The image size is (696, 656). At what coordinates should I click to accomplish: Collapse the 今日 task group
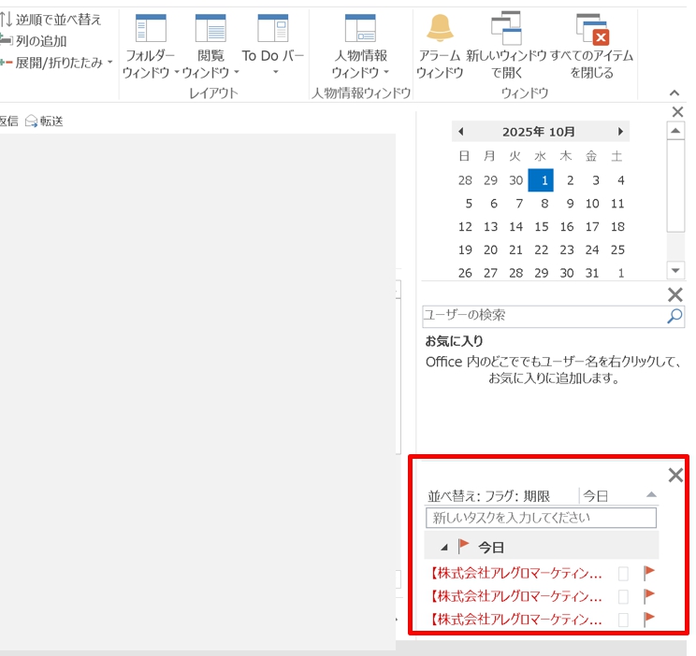(444, 547)
